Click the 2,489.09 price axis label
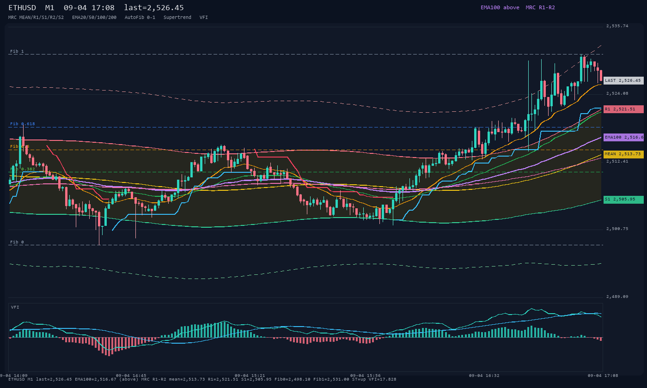The image size is (647, 388). (x=617, y=297)
